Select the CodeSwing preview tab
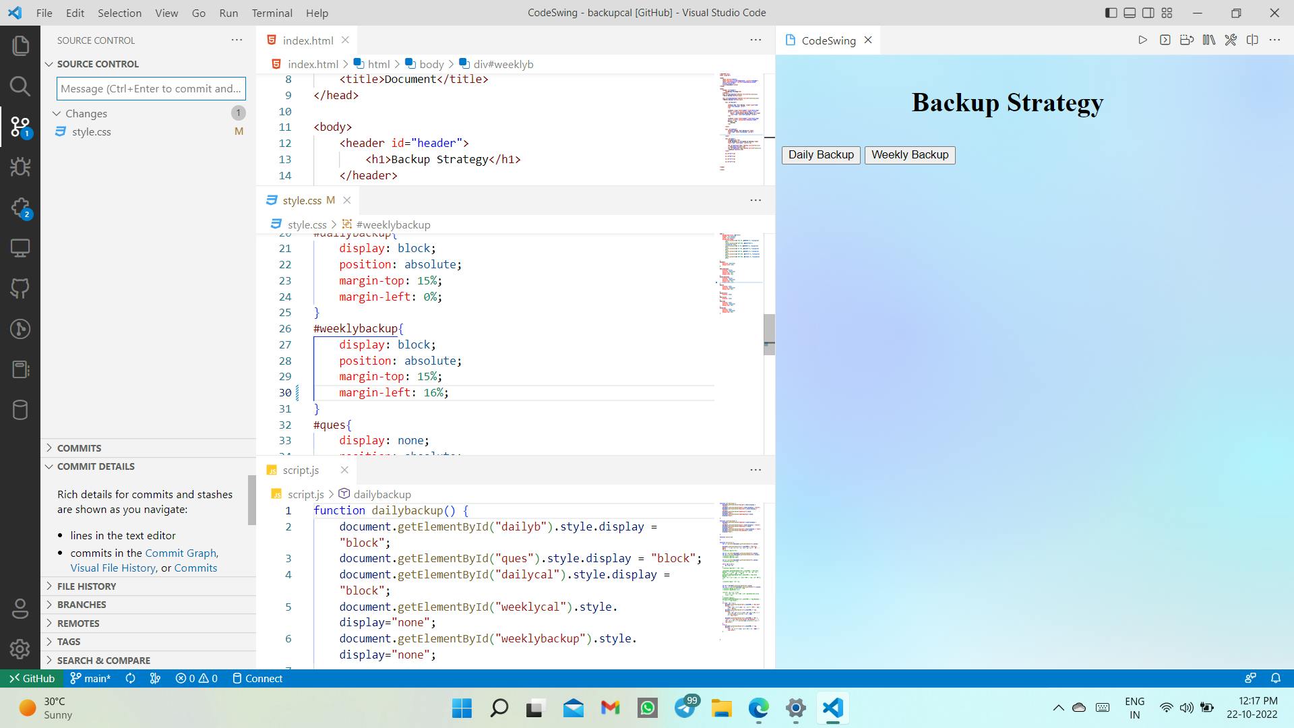The height and width of the screenshot is (728, 1294). click(828, 40)
